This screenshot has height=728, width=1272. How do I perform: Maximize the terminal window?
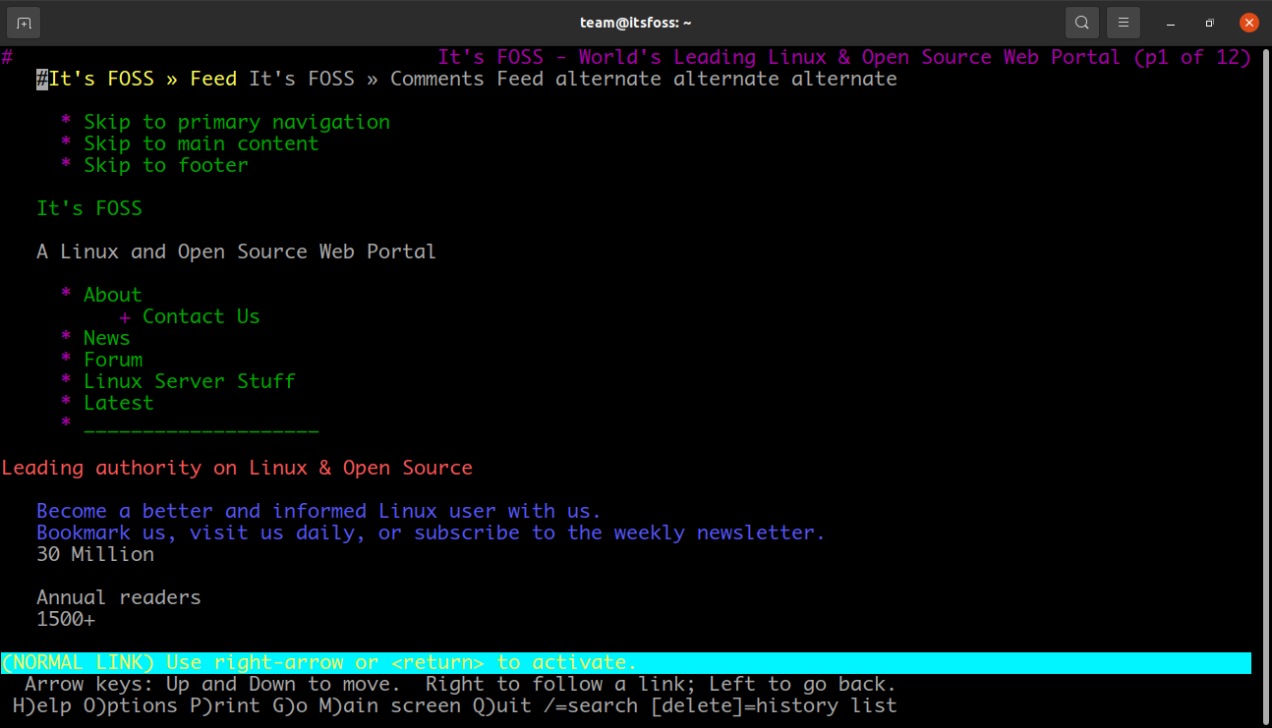[x=1210, y=23]
